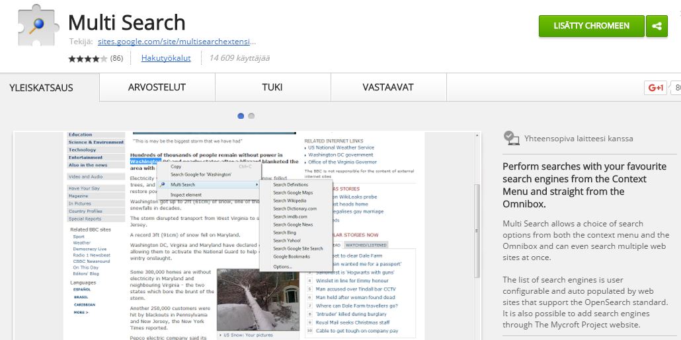Click Royal Mail seeks Christmas staff story
Image resolution: width=681 pixels, height=340 pixels.
coord(352,322)
